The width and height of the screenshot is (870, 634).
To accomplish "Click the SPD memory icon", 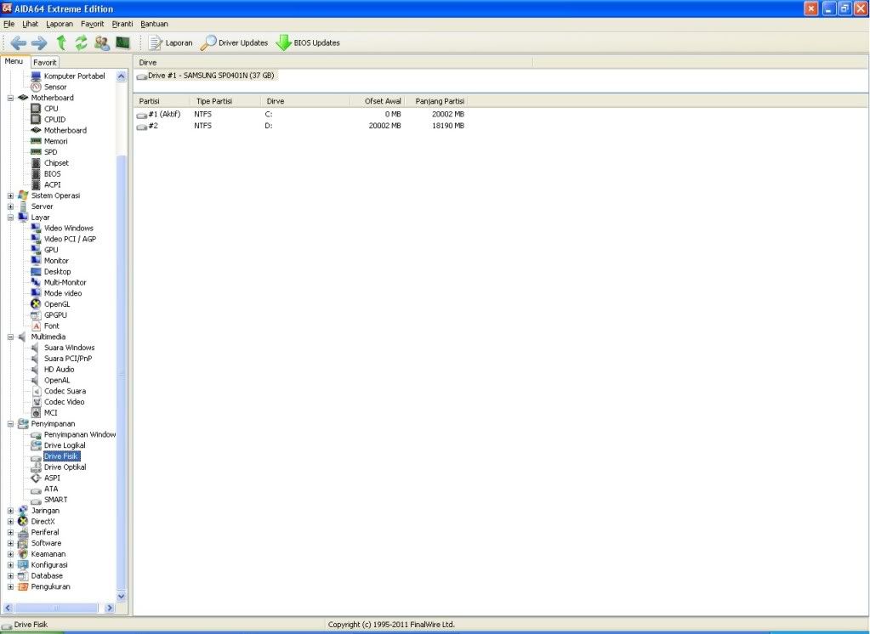I will (36, 152).
